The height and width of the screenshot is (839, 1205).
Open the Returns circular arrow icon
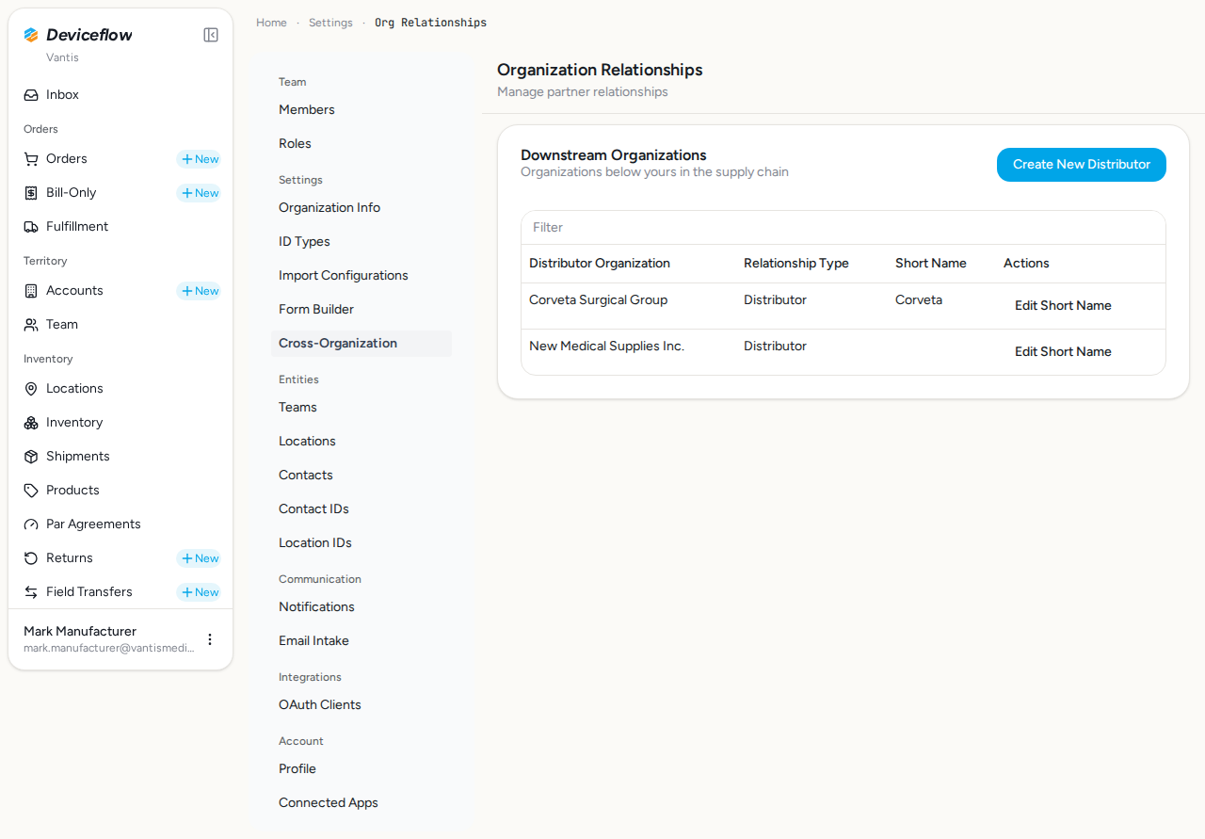point(31,558)
